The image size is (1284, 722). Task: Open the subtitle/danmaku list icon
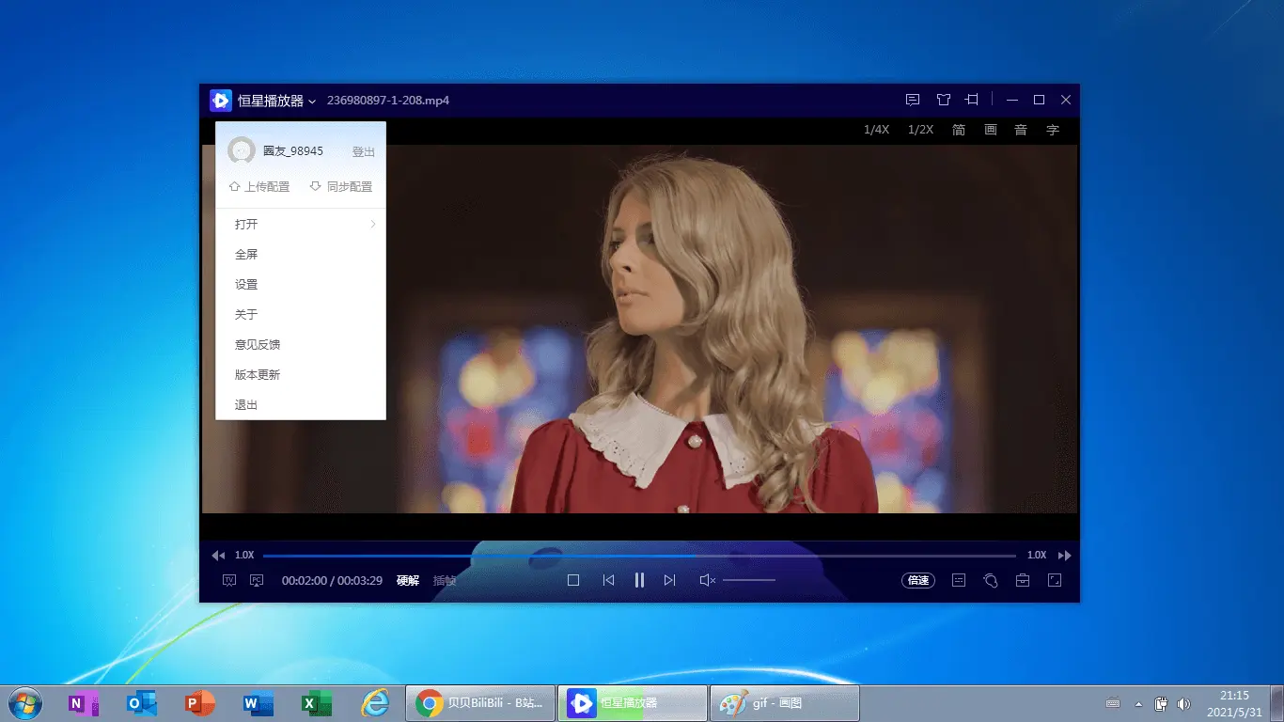pos(959,581)
